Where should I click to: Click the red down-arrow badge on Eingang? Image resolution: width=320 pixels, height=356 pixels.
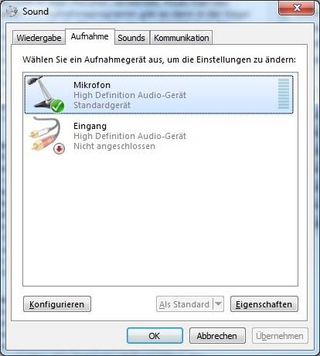(60, 148)
